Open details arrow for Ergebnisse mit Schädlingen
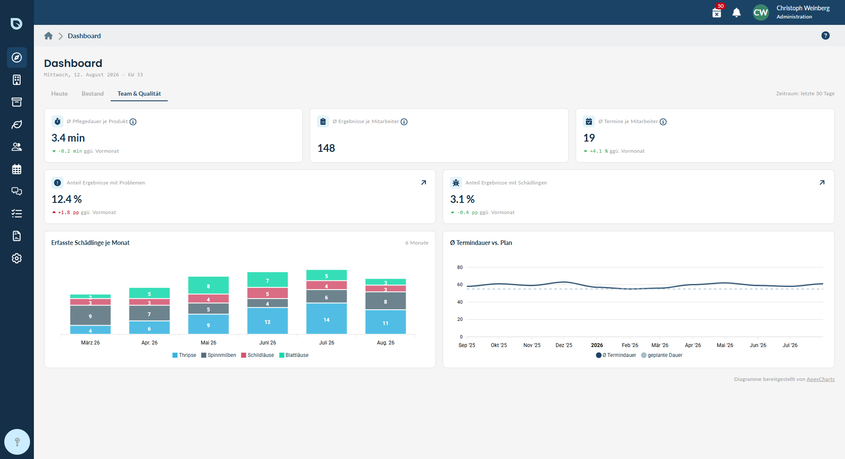The image size is (845, 459). 822,183
